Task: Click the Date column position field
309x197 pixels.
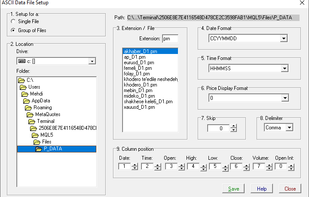Action: [125, 166]
